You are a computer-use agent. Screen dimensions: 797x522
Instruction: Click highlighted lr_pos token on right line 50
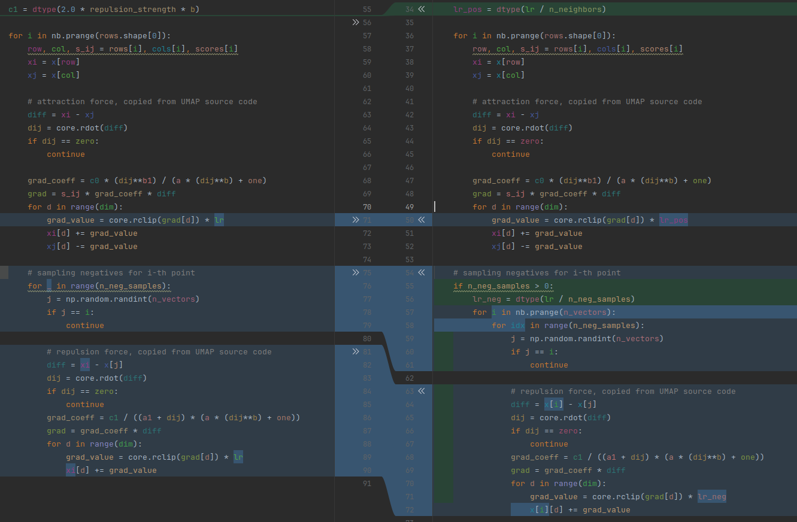tap(674, 220)
